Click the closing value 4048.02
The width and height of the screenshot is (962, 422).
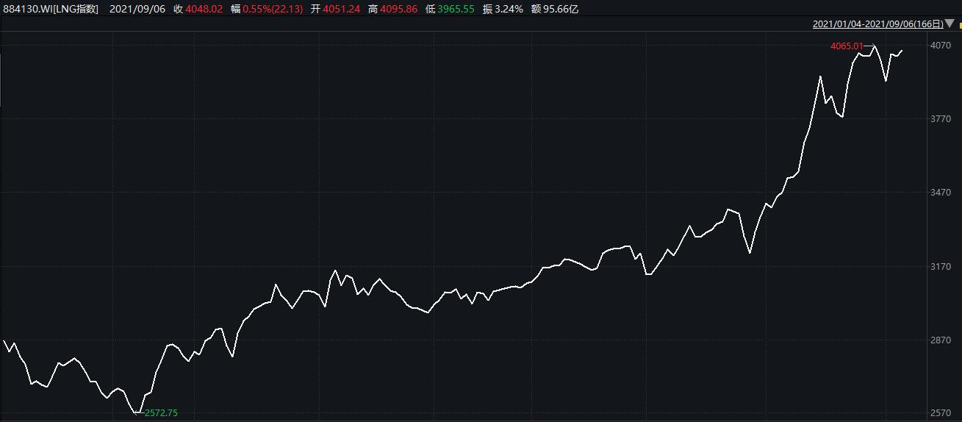[204, 9]
